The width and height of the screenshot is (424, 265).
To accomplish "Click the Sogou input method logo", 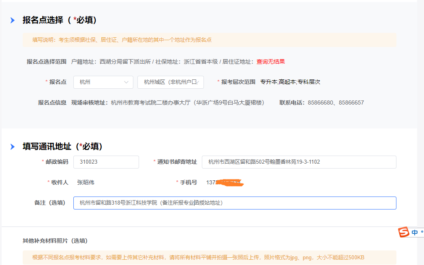I will [x=404, y=232].
